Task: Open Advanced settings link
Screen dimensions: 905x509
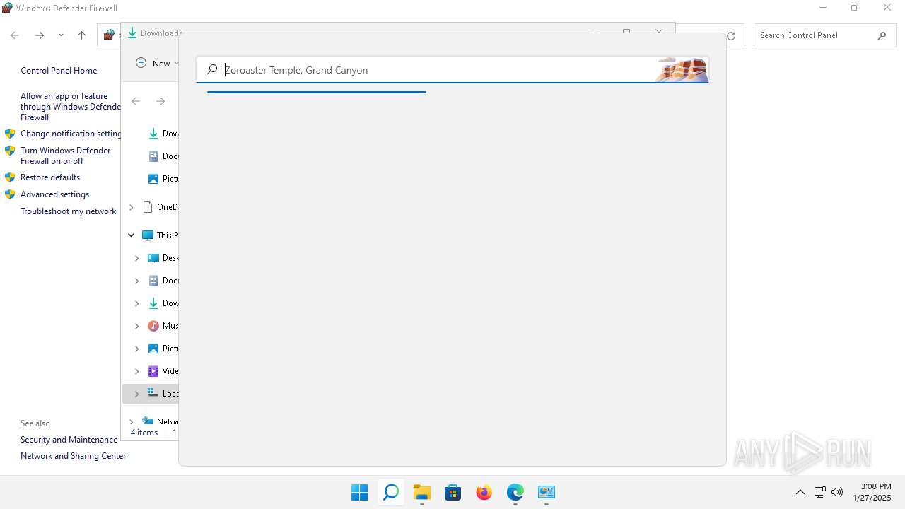Action: (54, 194)
